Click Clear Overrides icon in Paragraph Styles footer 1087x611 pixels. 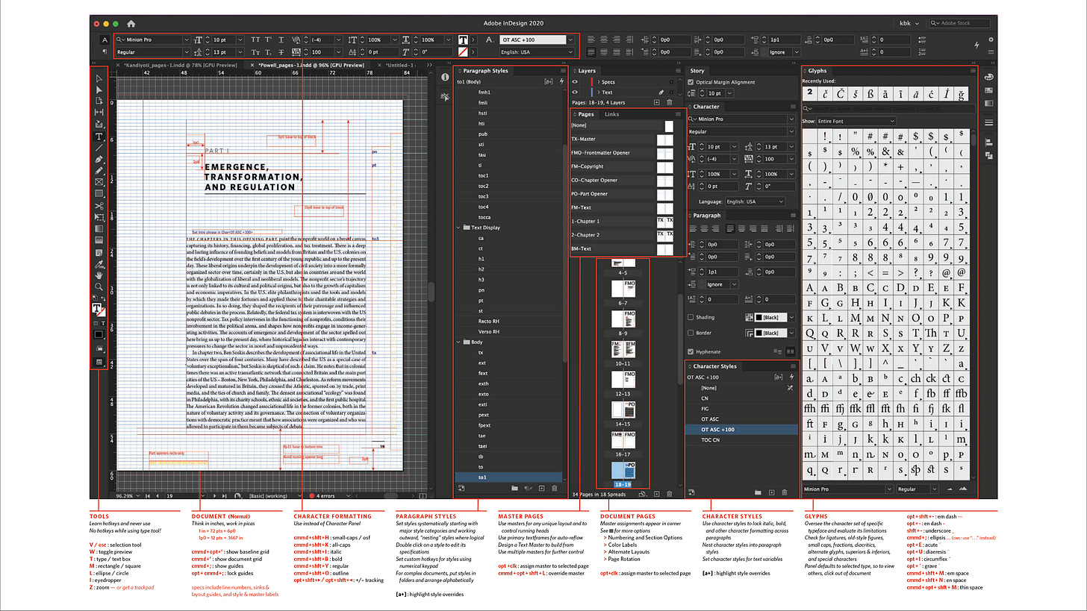pos(527,489)
